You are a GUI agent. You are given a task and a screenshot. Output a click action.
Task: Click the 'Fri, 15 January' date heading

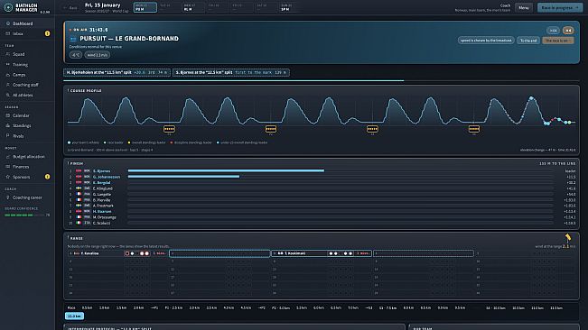(103, 5)
